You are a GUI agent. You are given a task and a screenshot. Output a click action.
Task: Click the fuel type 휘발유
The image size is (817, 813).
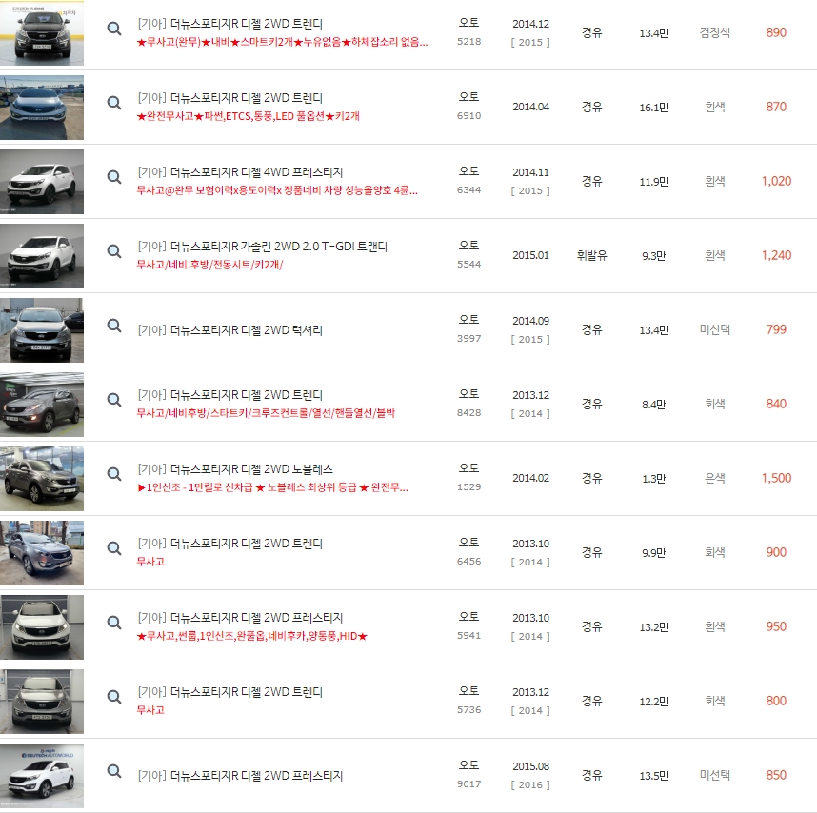(592, 255)
